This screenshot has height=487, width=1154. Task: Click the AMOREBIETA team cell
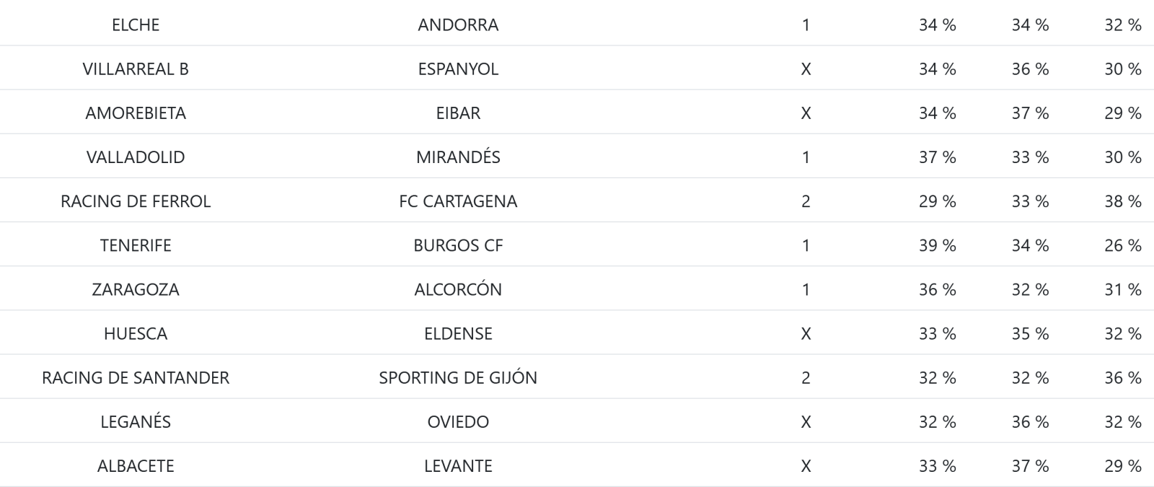(136, 113)
